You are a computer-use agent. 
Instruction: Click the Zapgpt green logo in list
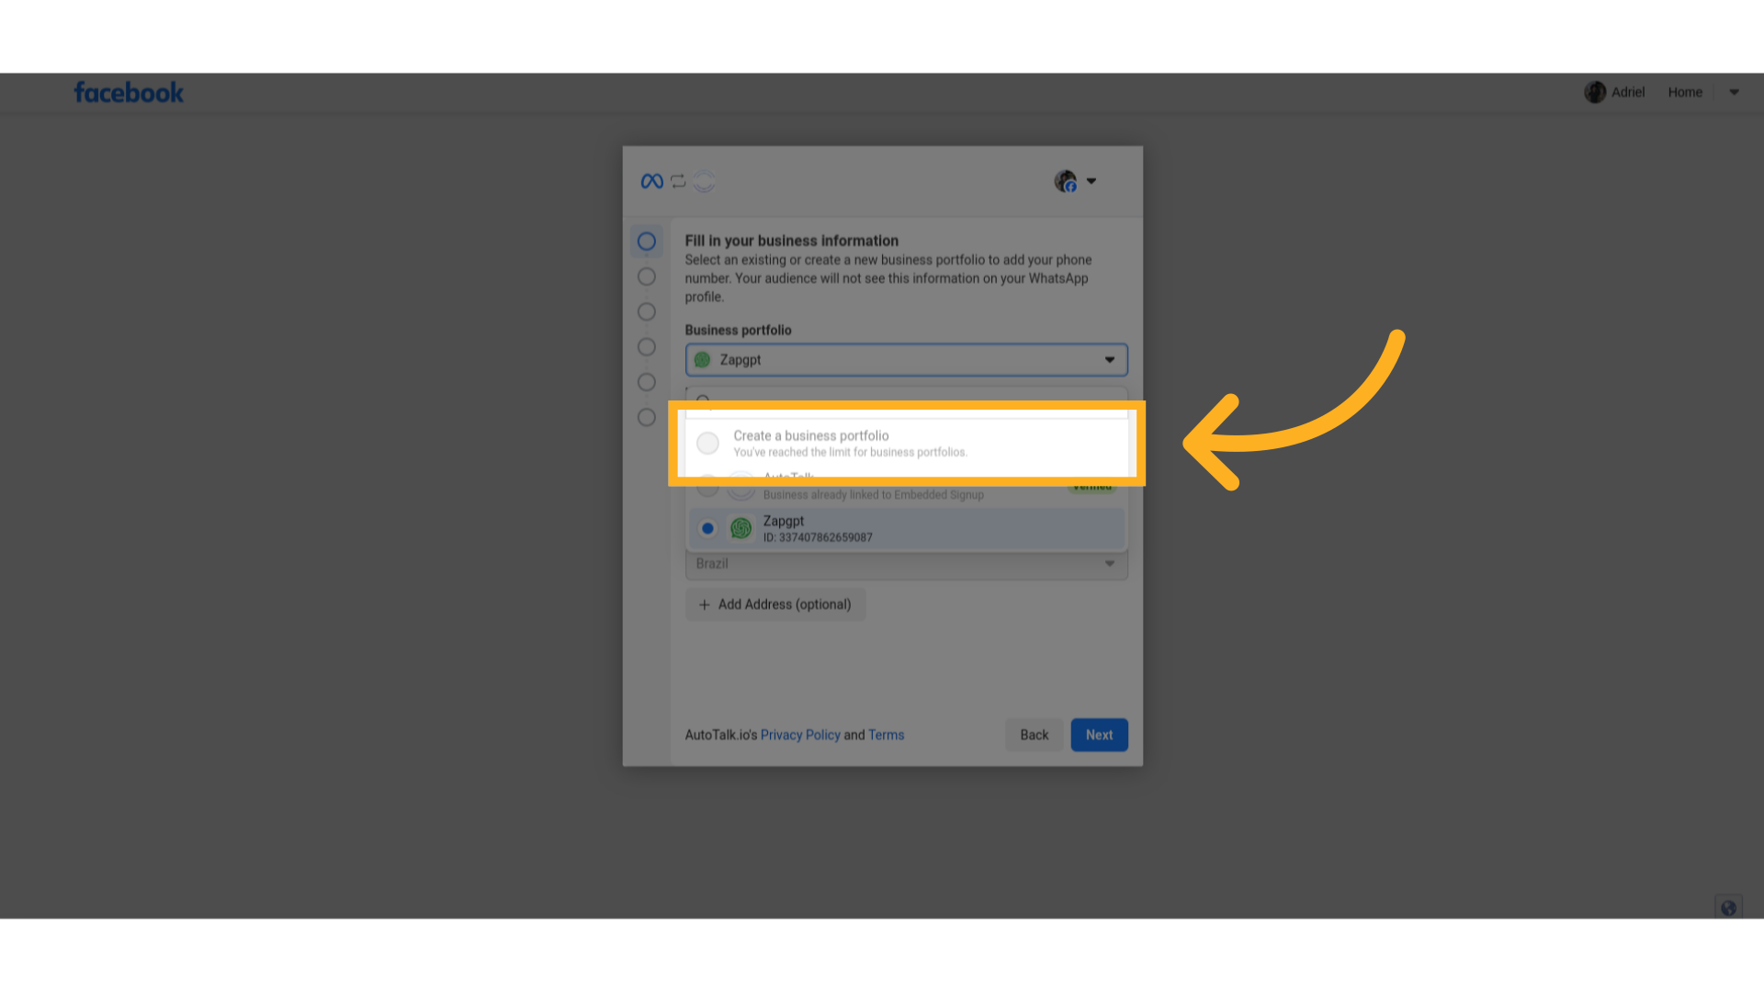point(741,528)
